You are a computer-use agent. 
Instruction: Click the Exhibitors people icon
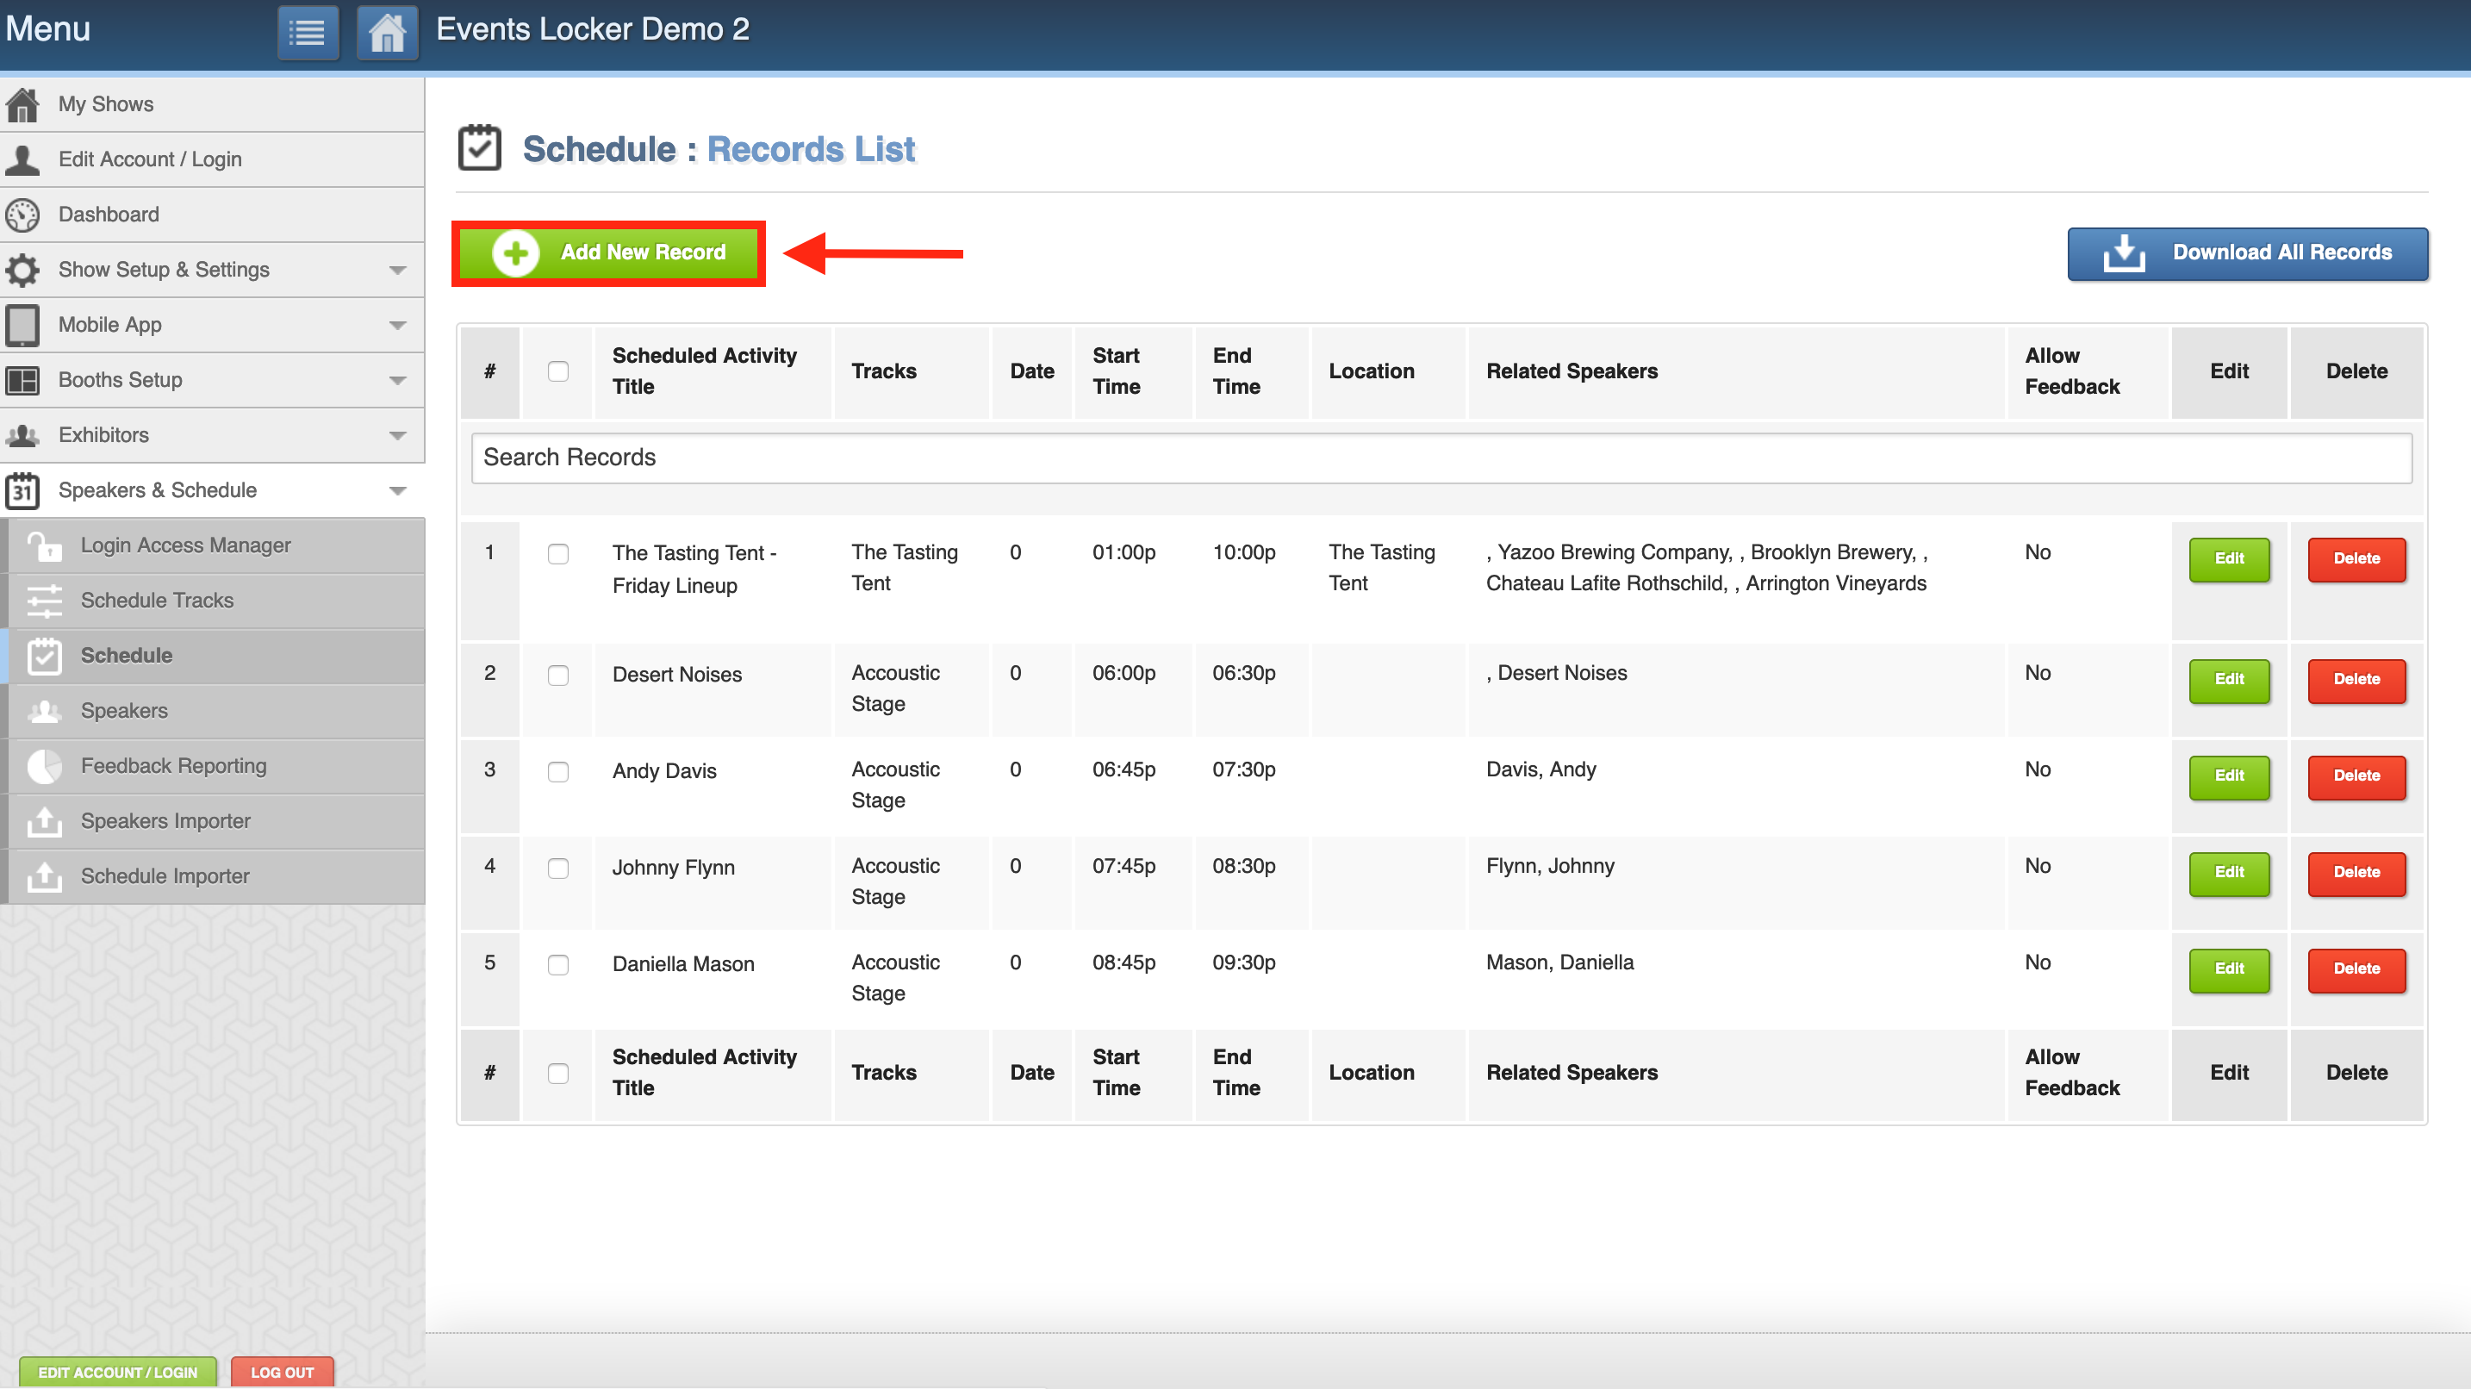(x=22, y=435)
